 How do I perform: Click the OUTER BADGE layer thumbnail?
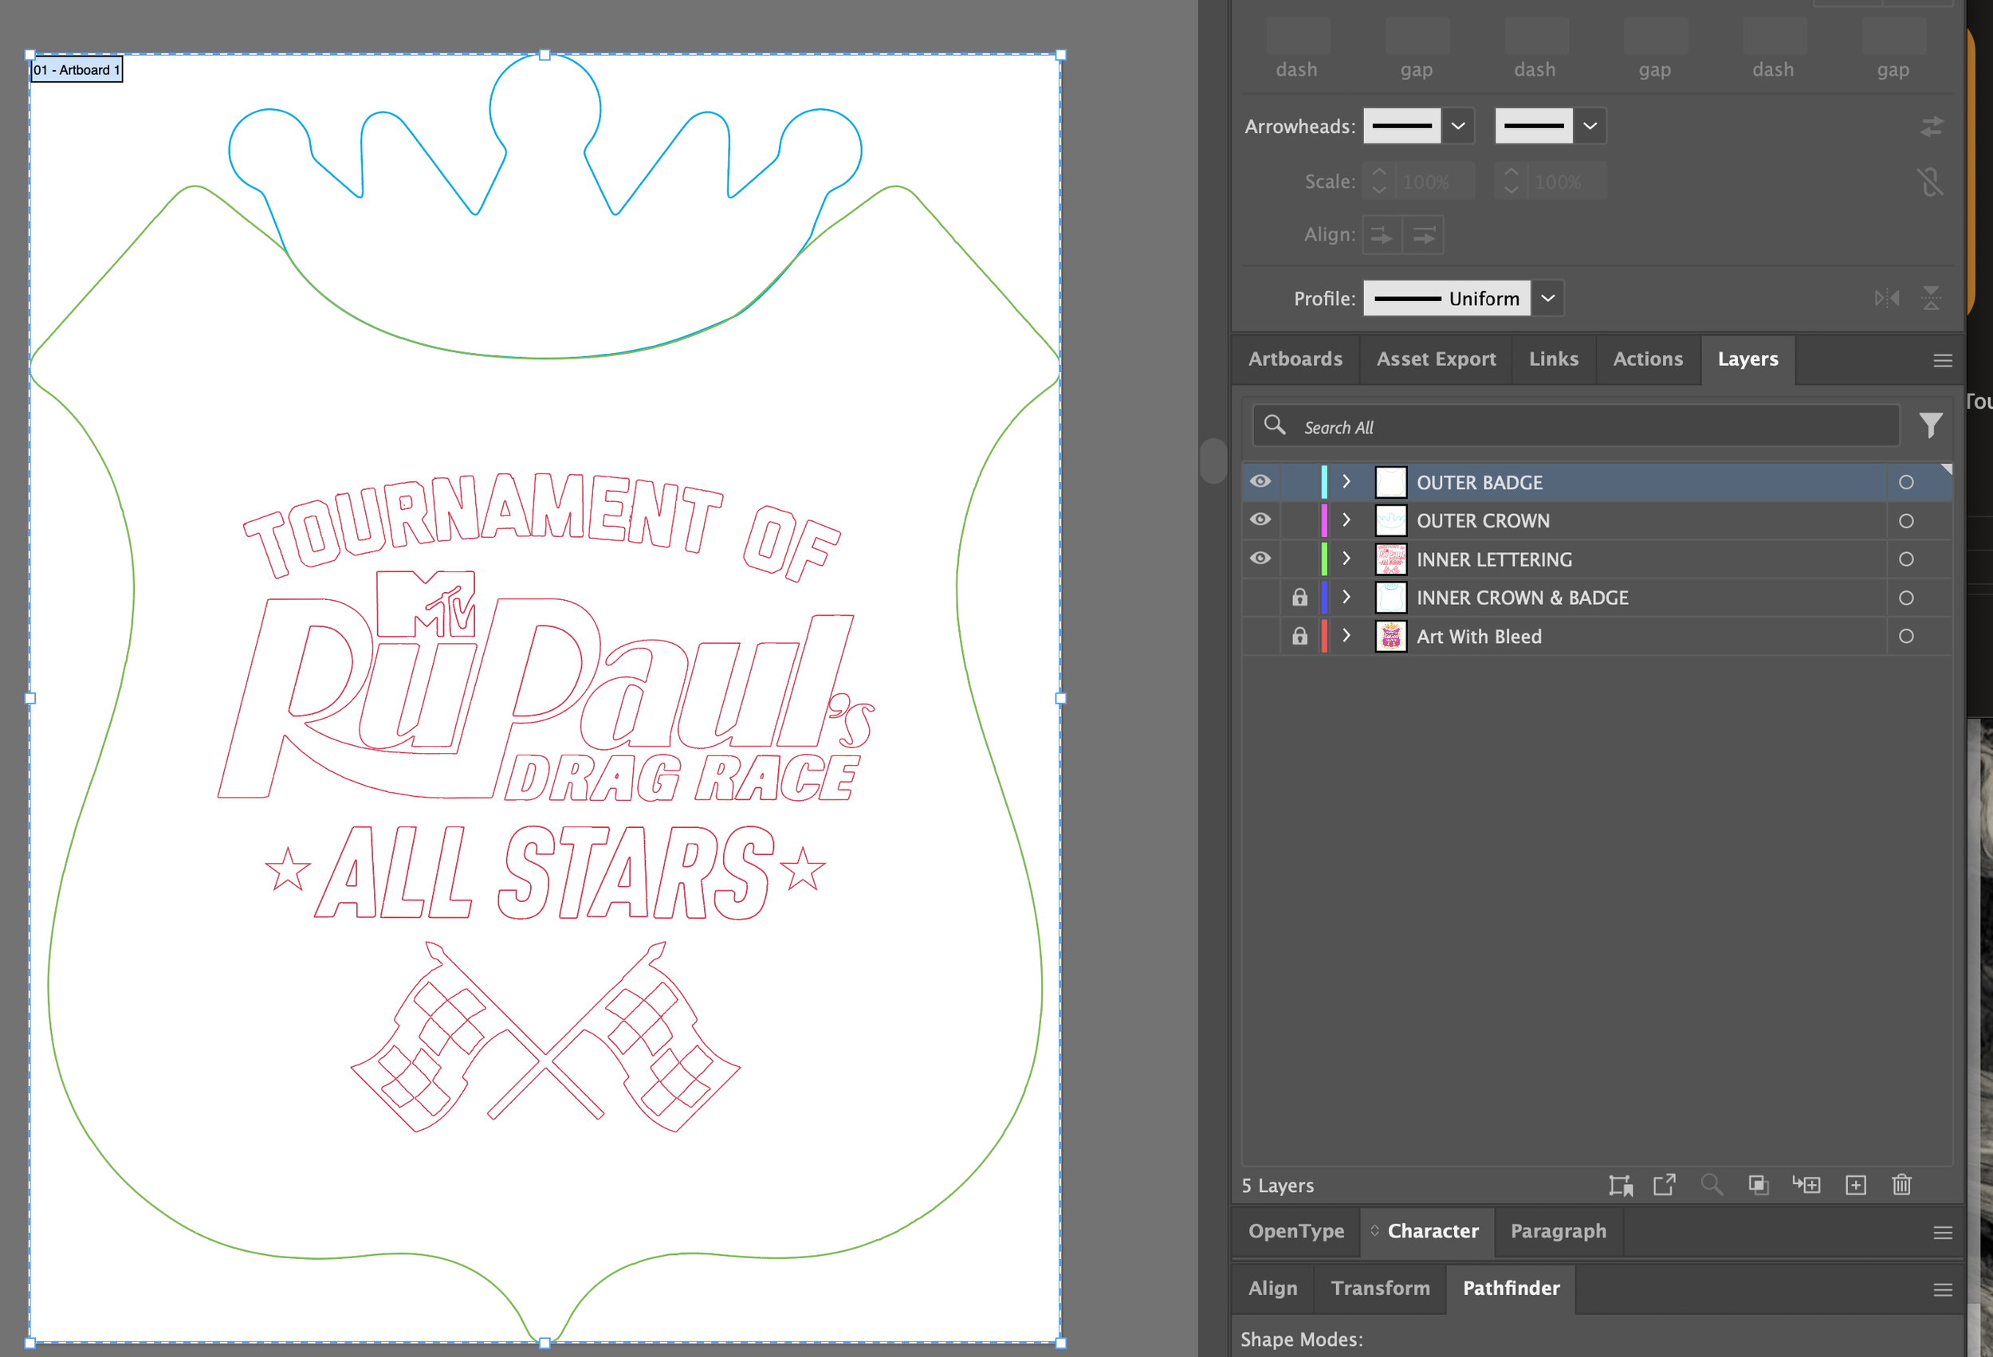[x=1390, y=483]
